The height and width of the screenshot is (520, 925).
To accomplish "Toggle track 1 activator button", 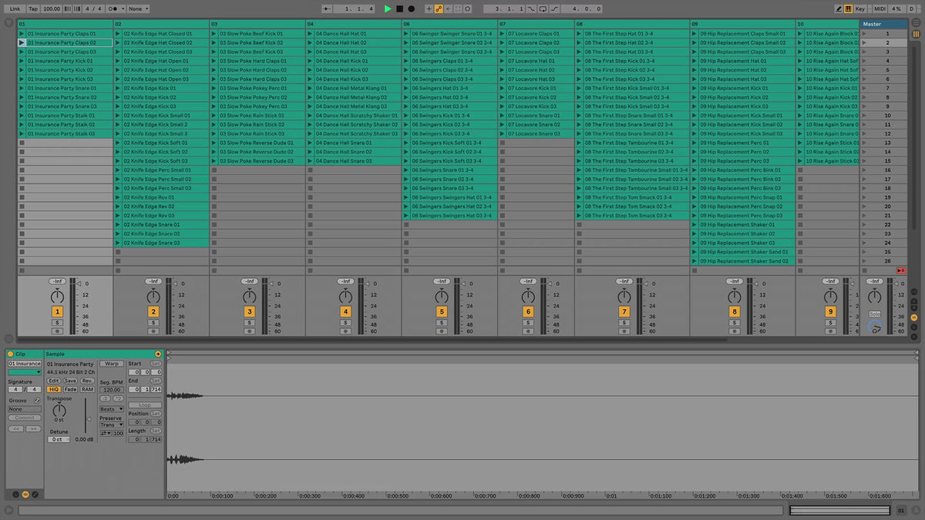I will [x=57, y=311].
